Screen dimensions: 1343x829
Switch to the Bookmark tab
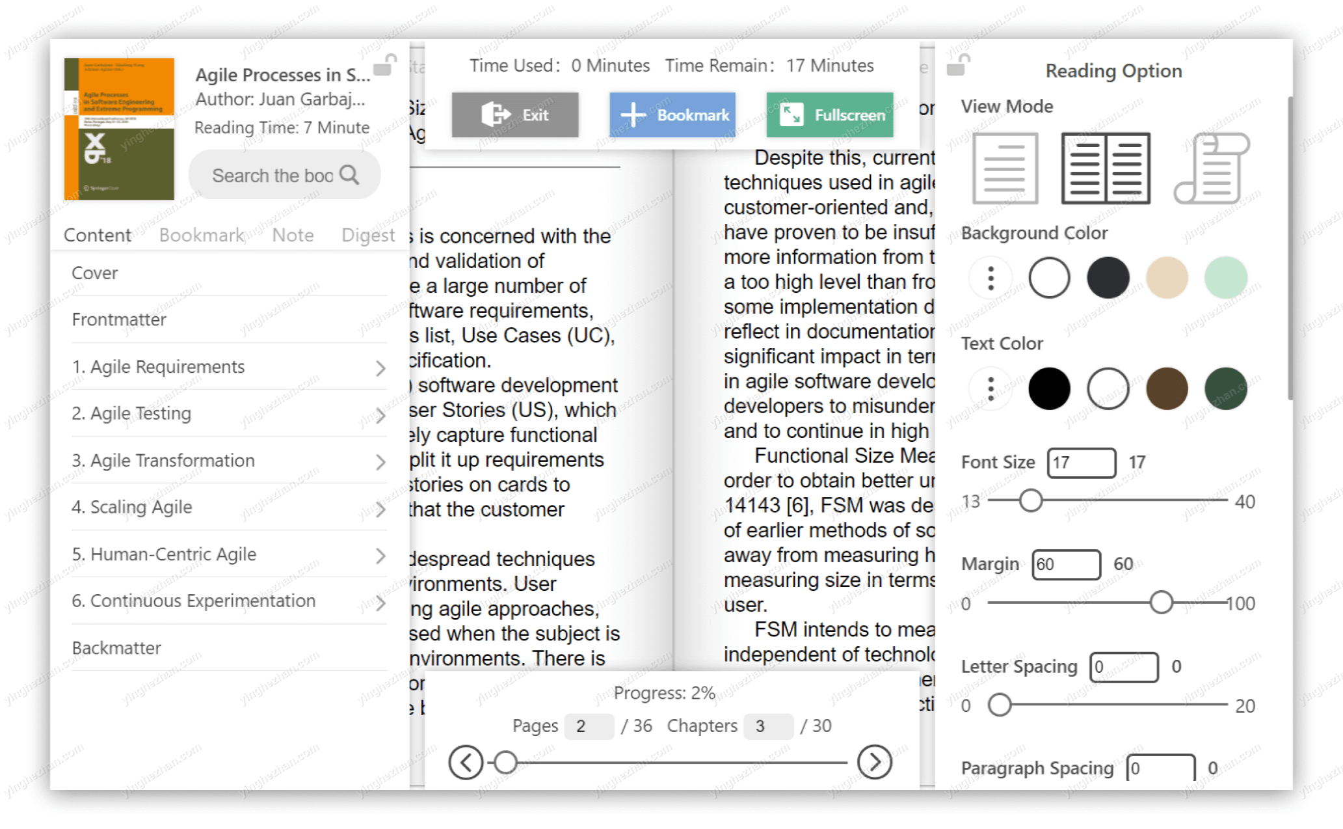[x=202, y=235]
